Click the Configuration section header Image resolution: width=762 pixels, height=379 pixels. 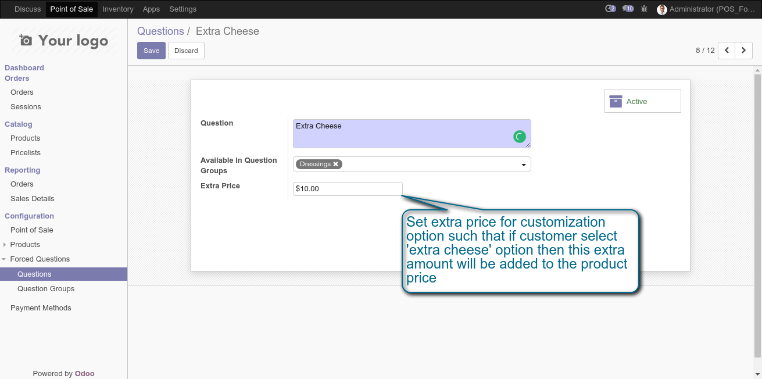[29, 216]
